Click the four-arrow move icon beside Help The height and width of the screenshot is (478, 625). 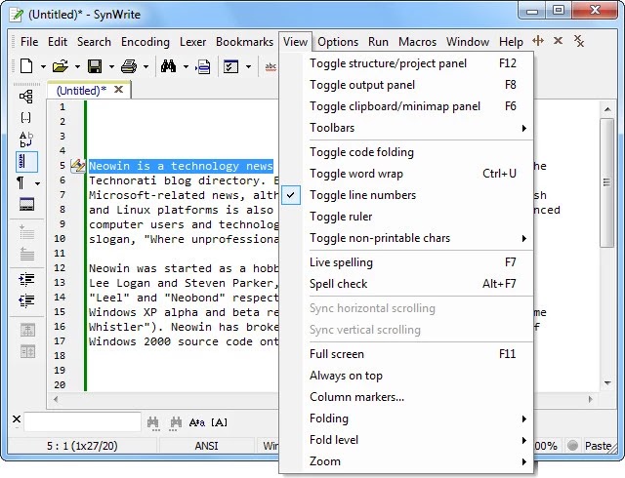coord(538,41)
